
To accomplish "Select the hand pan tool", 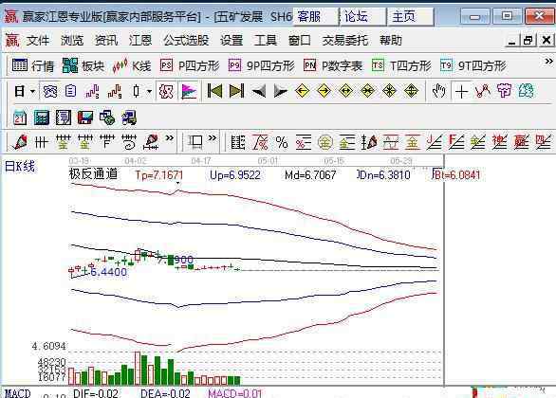I will click(x=439, y=91).
